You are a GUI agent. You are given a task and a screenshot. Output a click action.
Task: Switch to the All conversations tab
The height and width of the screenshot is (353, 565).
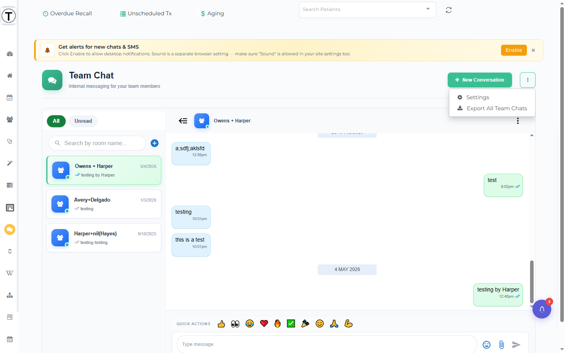(56, 121)
